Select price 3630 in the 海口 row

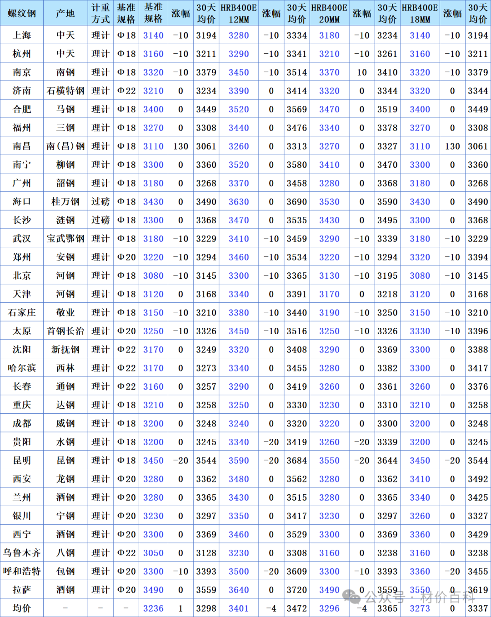pyautogui.click(x=239, y=201)
